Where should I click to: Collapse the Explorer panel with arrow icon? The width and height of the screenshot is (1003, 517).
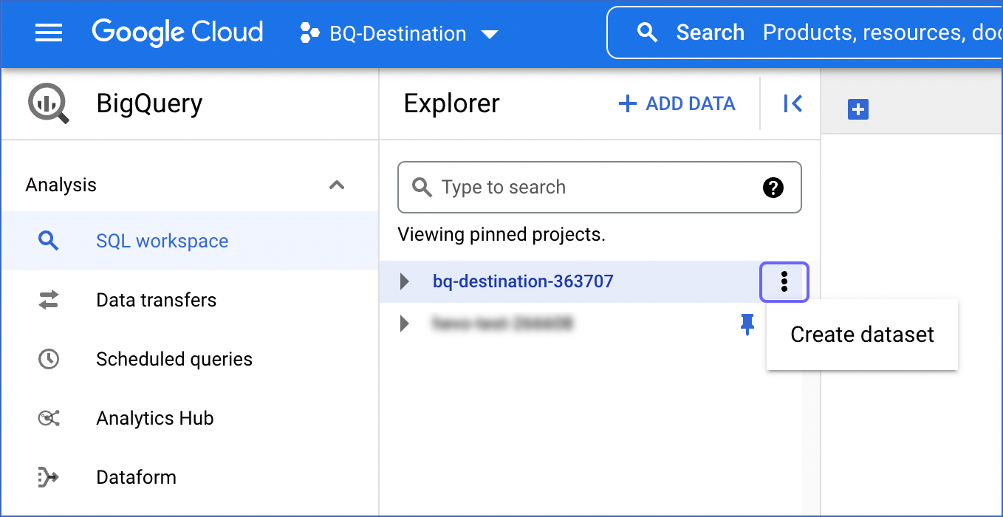point(793,103)
